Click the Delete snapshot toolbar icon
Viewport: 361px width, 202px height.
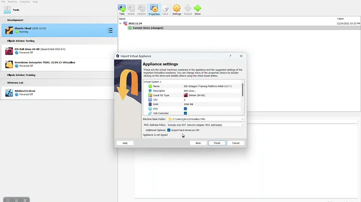click(x=131, y=9)
